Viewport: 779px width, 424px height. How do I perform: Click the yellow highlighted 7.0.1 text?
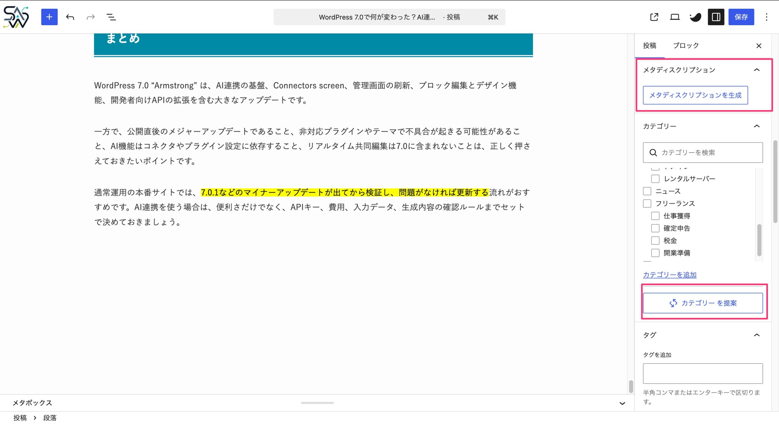344,192
